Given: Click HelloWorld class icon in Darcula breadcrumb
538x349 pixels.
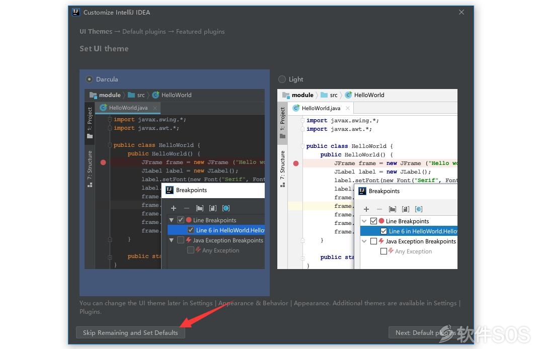Looking at the screenshot, I should coord(156,95).
